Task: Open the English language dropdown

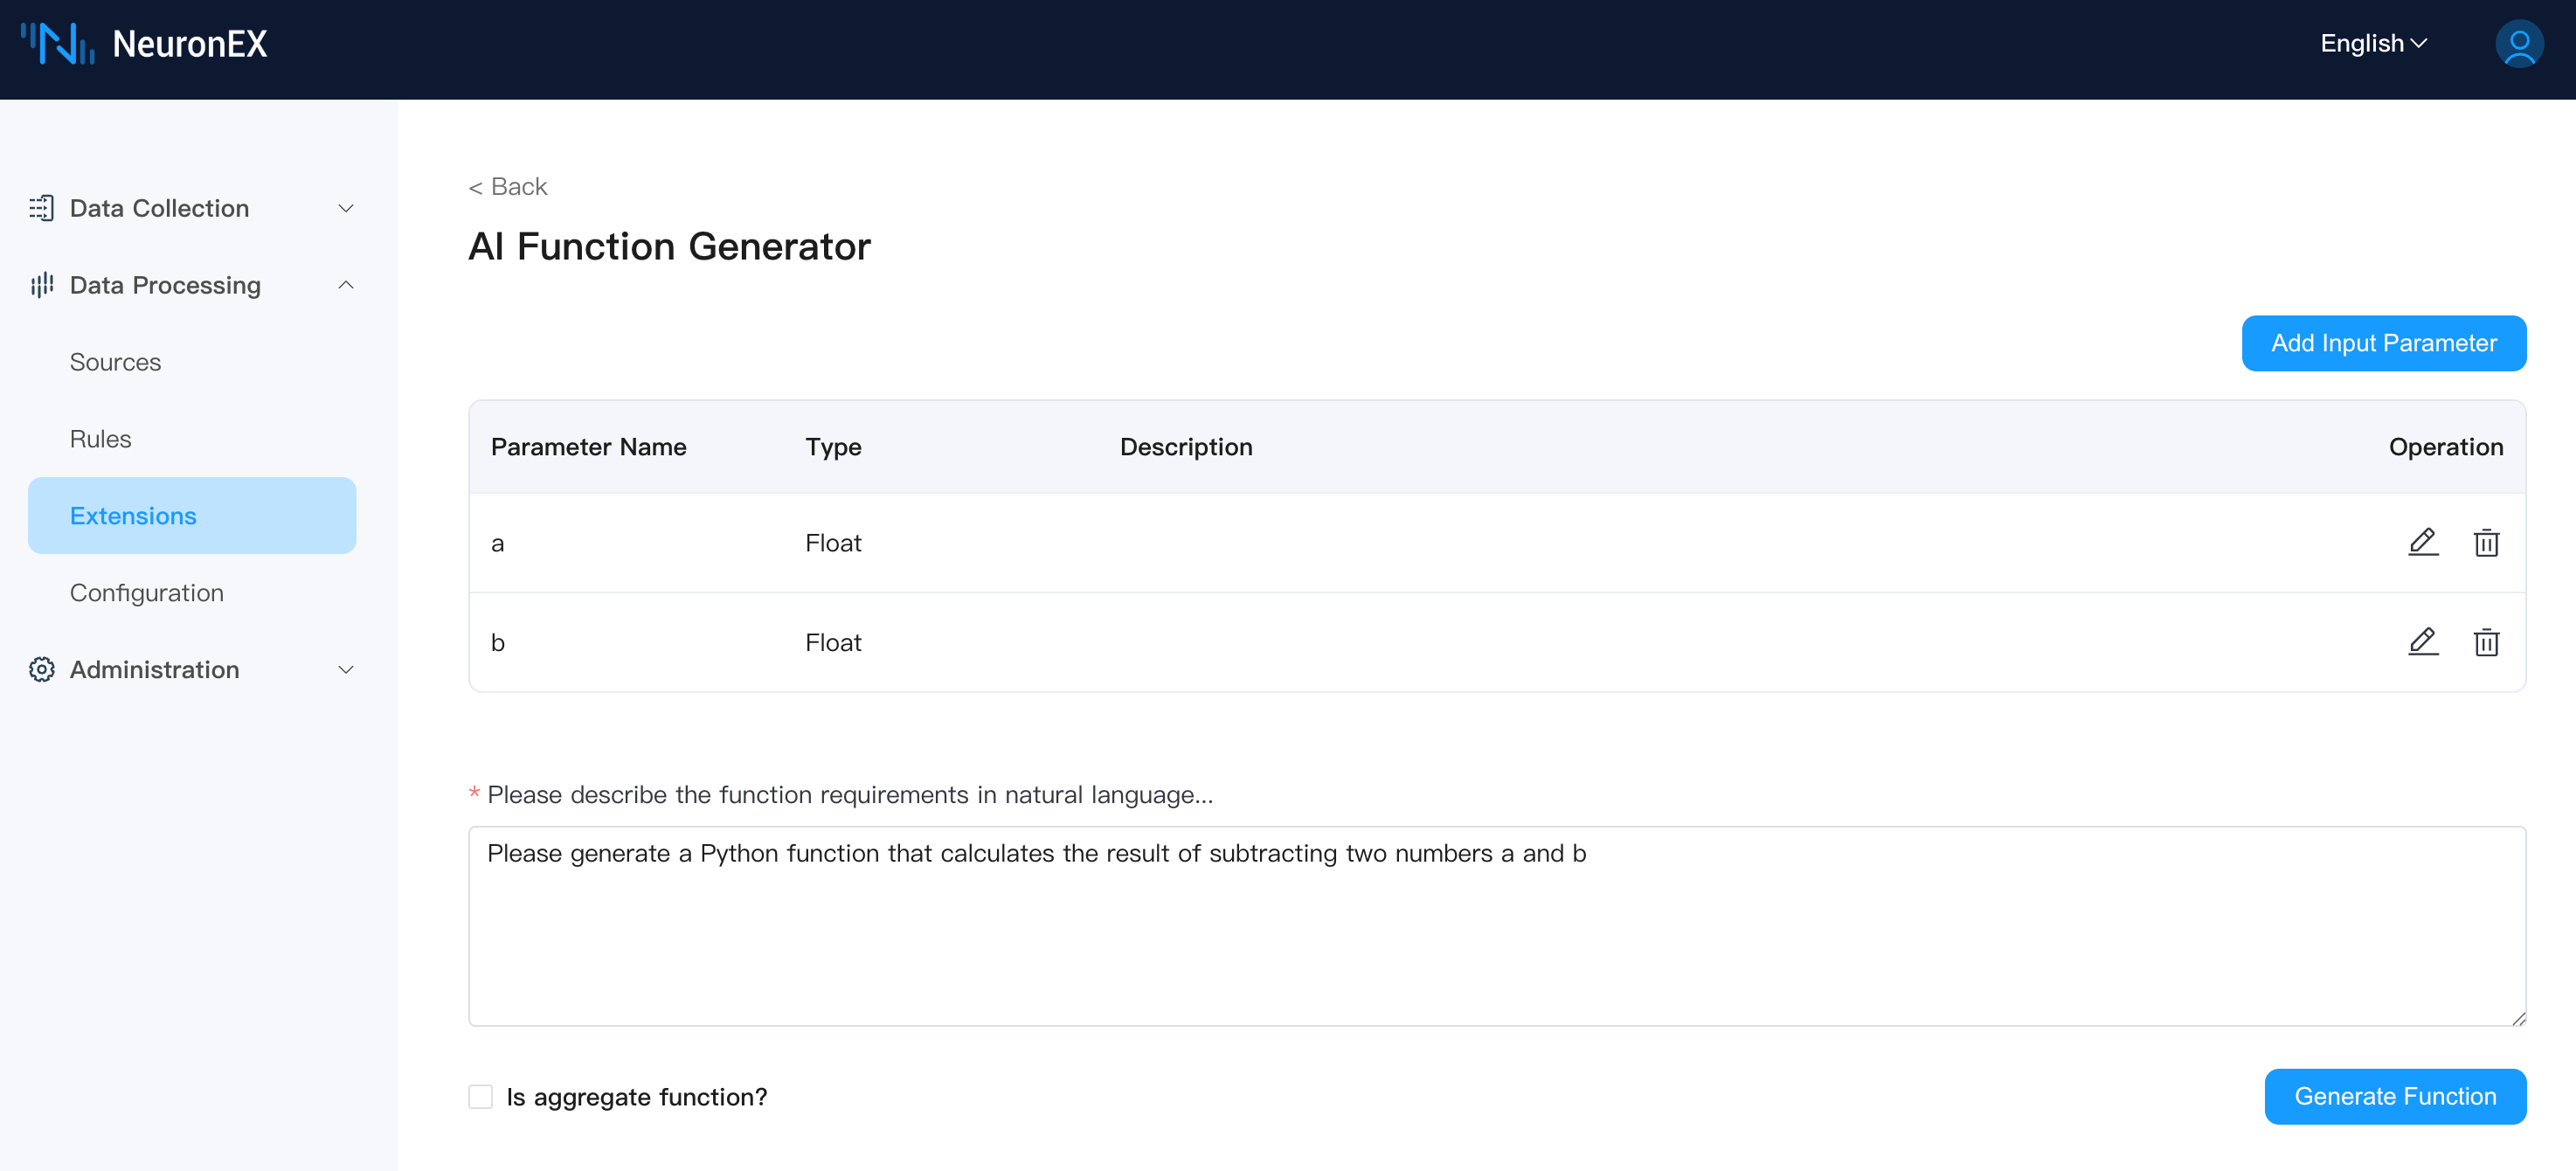Action: [x=2372, y=44]
